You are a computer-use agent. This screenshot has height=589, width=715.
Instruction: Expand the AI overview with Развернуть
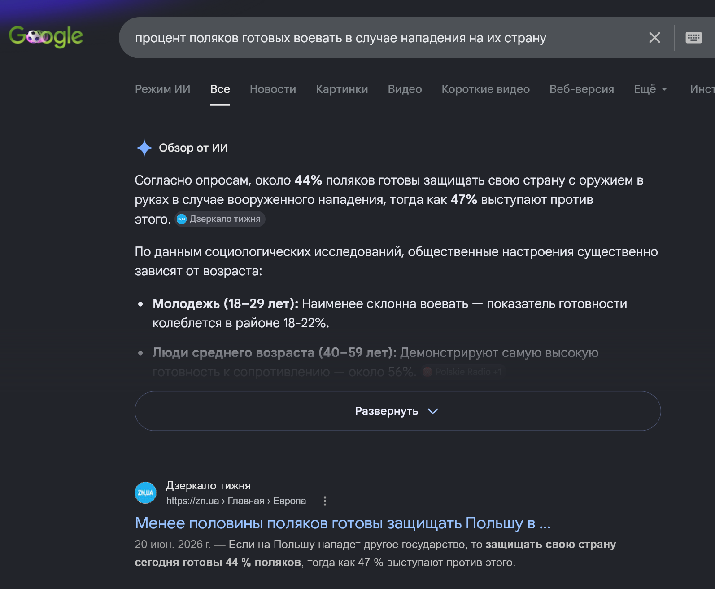(397, 411)
